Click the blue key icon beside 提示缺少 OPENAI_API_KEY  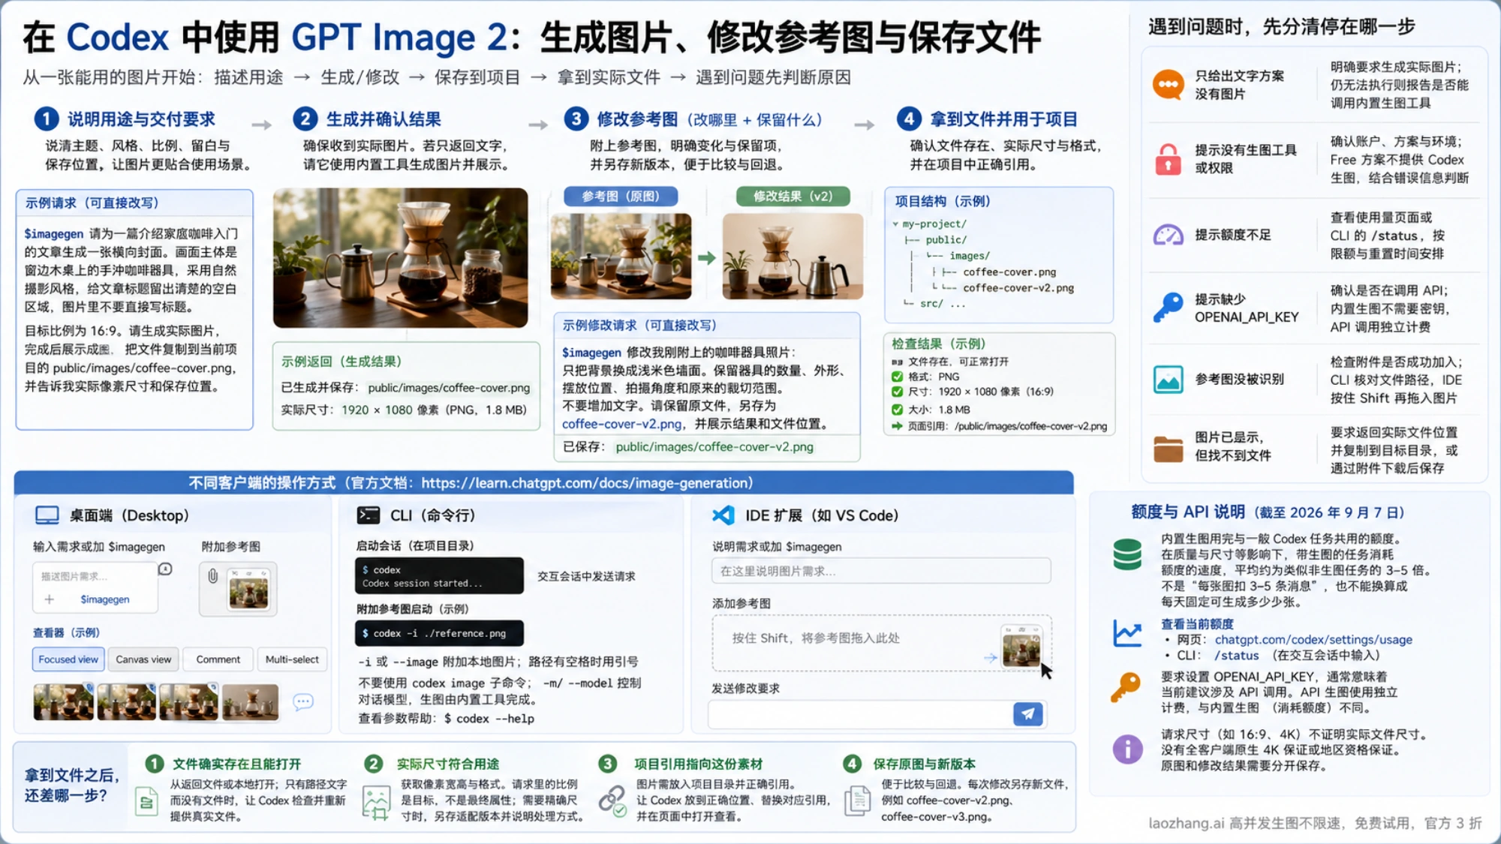[1168, 308]
